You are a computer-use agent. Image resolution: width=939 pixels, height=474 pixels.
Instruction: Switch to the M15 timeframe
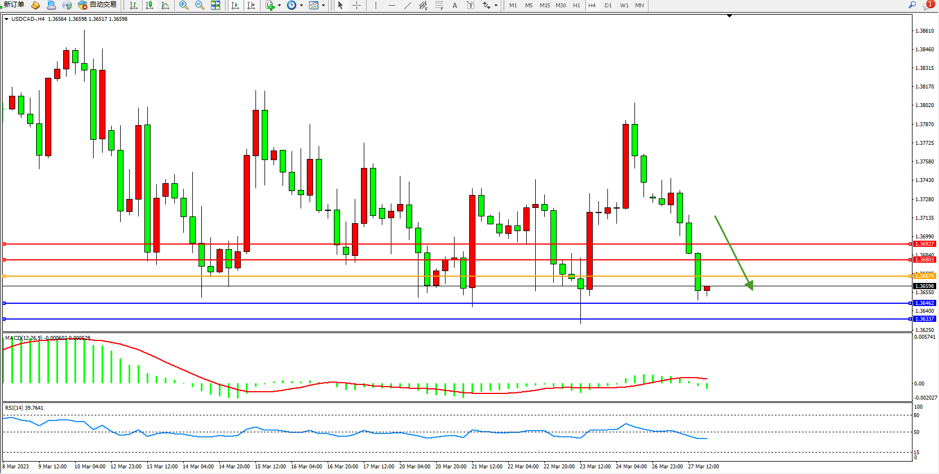click(544, 6)
